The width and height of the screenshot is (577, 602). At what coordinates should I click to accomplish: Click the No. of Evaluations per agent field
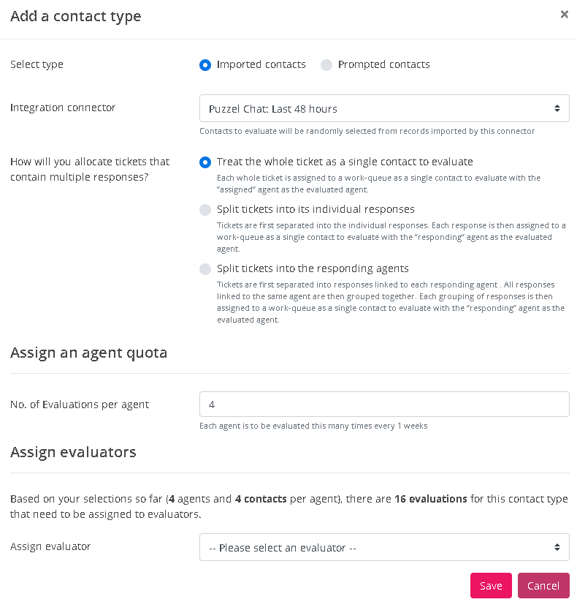click(384, 405)
